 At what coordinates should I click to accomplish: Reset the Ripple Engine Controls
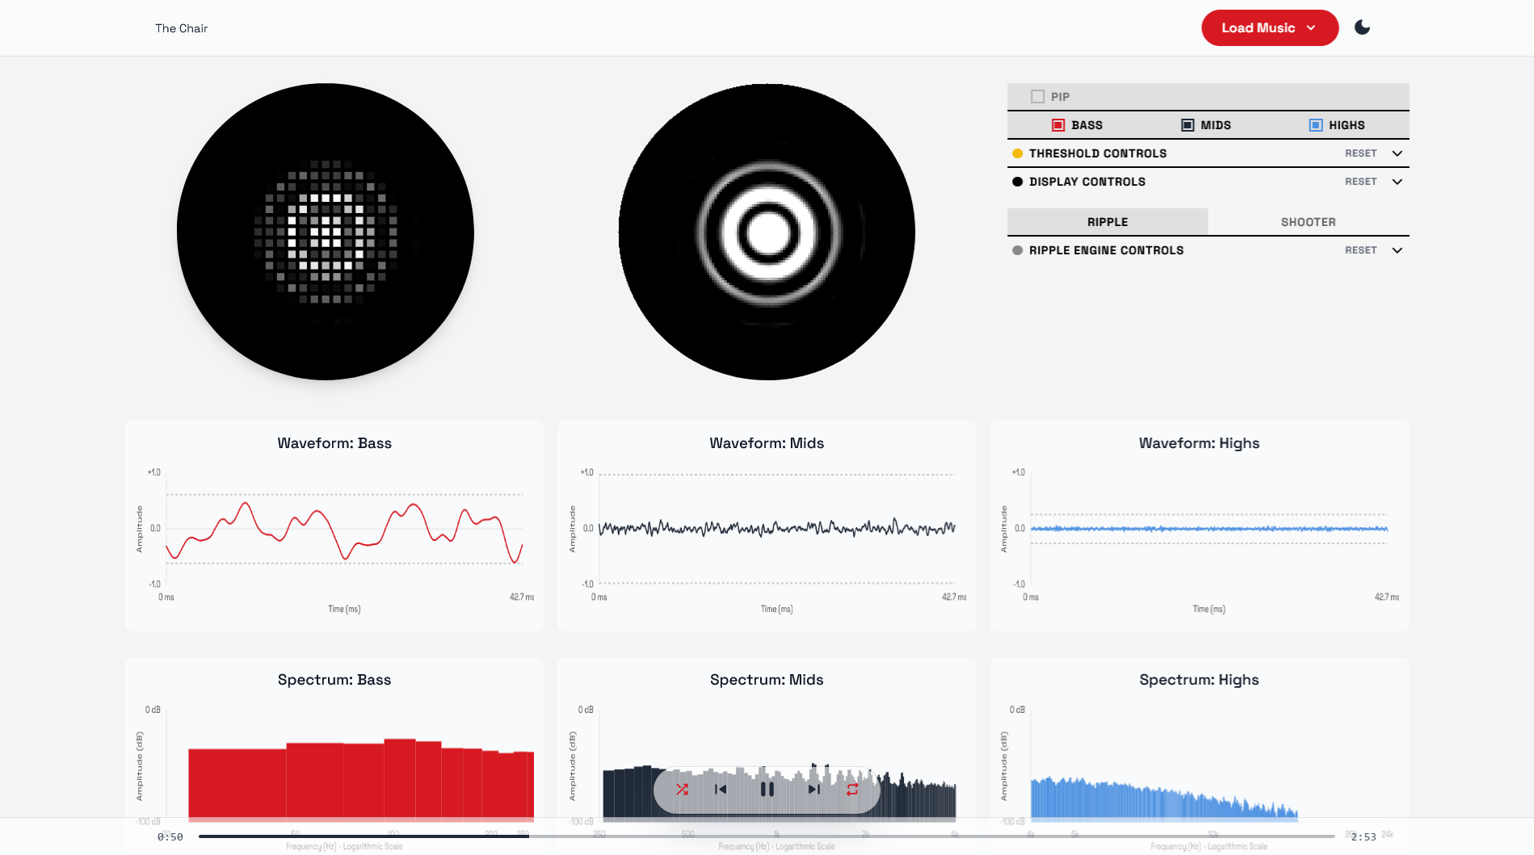click(x=1360, y=250)
